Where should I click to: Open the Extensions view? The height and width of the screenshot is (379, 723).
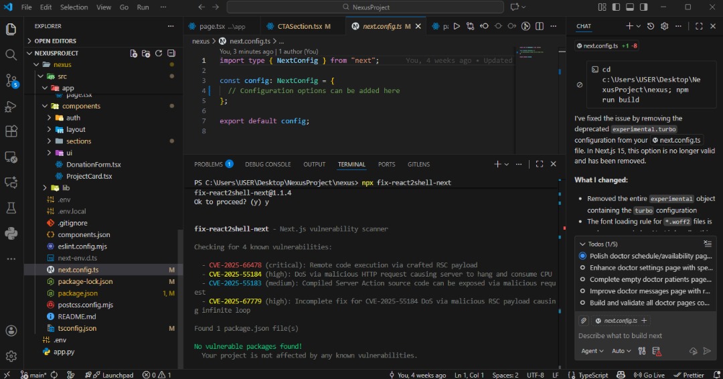click(x=11, y=131)
